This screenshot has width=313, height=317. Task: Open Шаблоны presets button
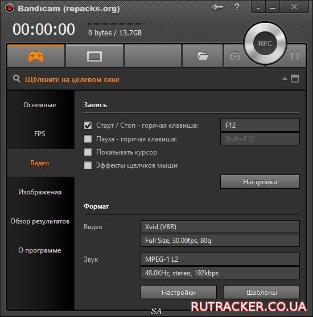click(x=262, y=292)
